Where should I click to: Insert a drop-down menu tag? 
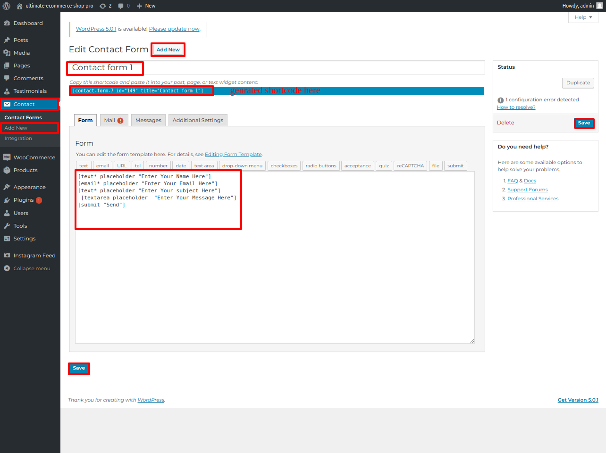click(242, 165)
